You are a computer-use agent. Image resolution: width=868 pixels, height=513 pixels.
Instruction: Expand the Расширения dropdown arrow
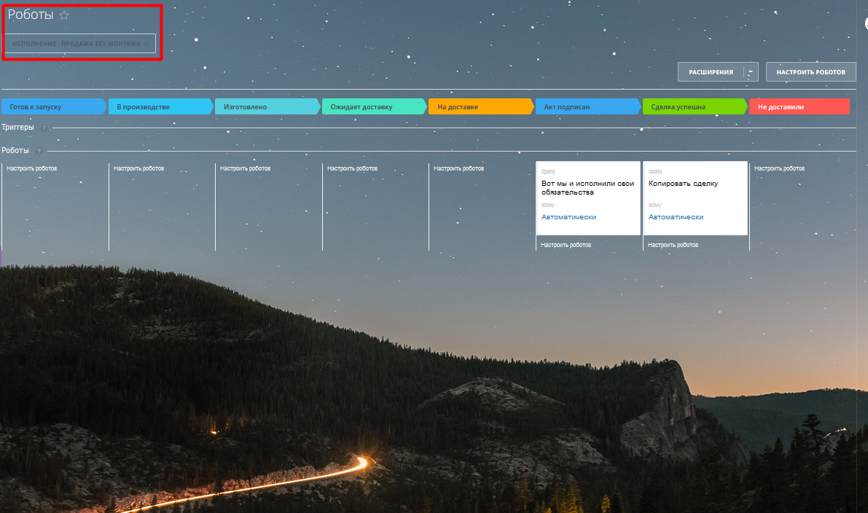pos(751,72)
